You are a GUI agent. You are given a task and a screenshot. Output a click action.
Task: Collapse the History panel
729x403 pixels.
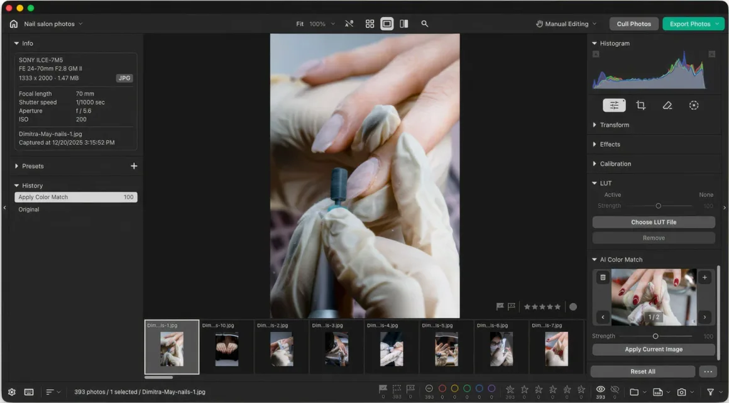[x=17, y=185]
